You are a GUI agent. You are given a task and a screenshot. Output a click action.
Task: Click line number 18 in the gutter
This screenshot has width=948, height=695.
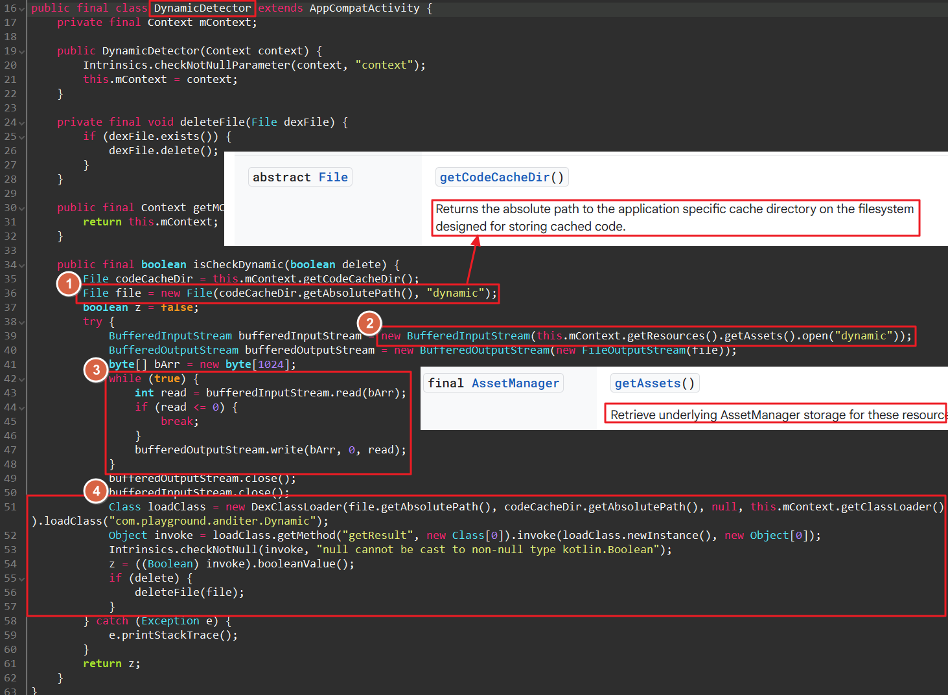pos(10,37)
